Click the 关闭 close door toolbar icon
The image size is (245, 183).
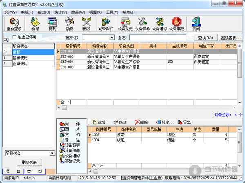point(196,24)
